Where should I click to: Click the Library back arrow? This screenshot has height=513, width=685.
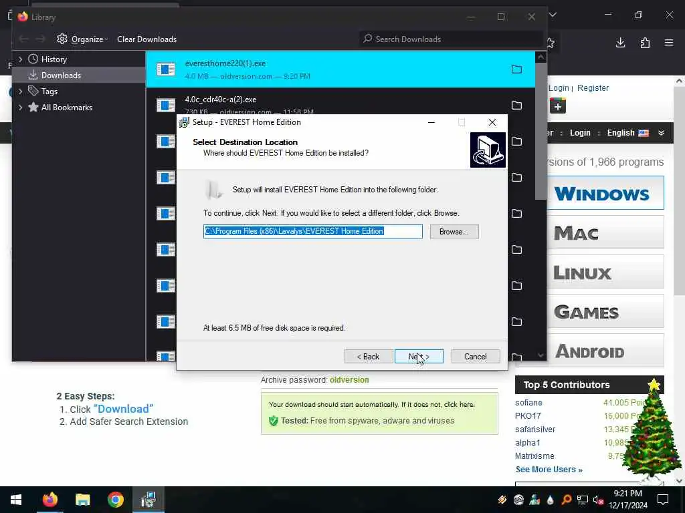23,39
